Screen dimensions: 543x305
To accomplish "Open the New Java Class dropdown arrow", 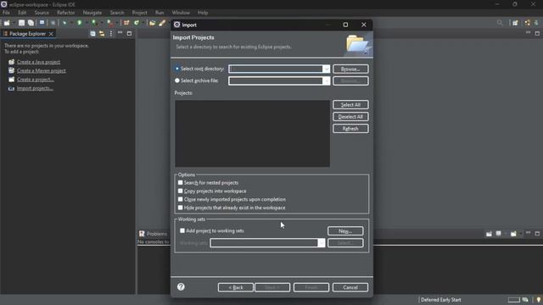I will point(143,23).
